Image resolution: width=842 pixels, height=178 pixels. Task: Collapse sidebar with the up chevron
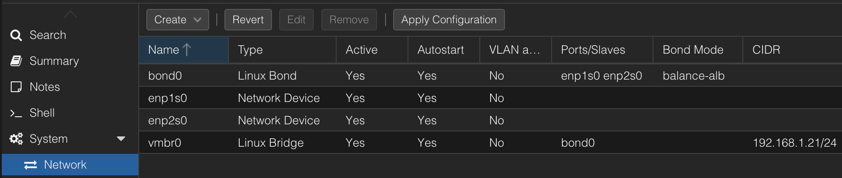click(70, 15)
